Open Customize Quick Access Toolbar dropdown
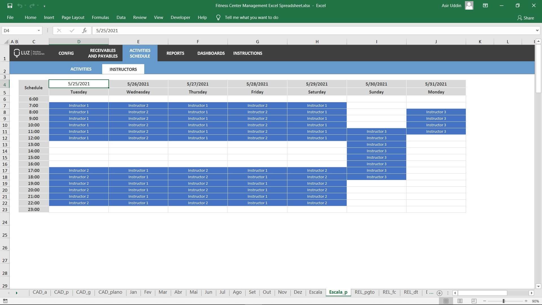 (44, 6)
